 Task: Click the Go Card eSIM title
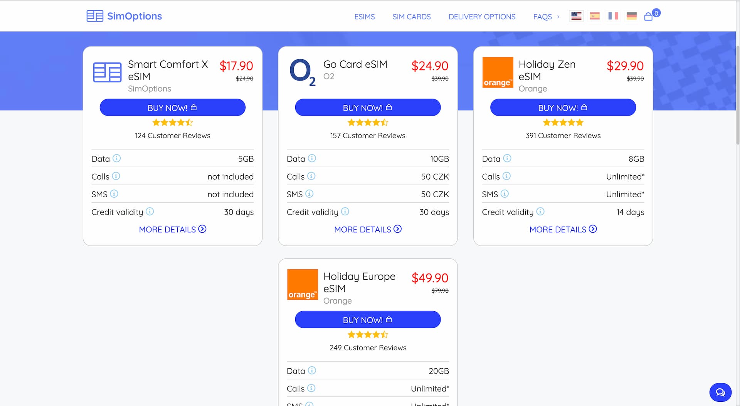pos(355,64)
